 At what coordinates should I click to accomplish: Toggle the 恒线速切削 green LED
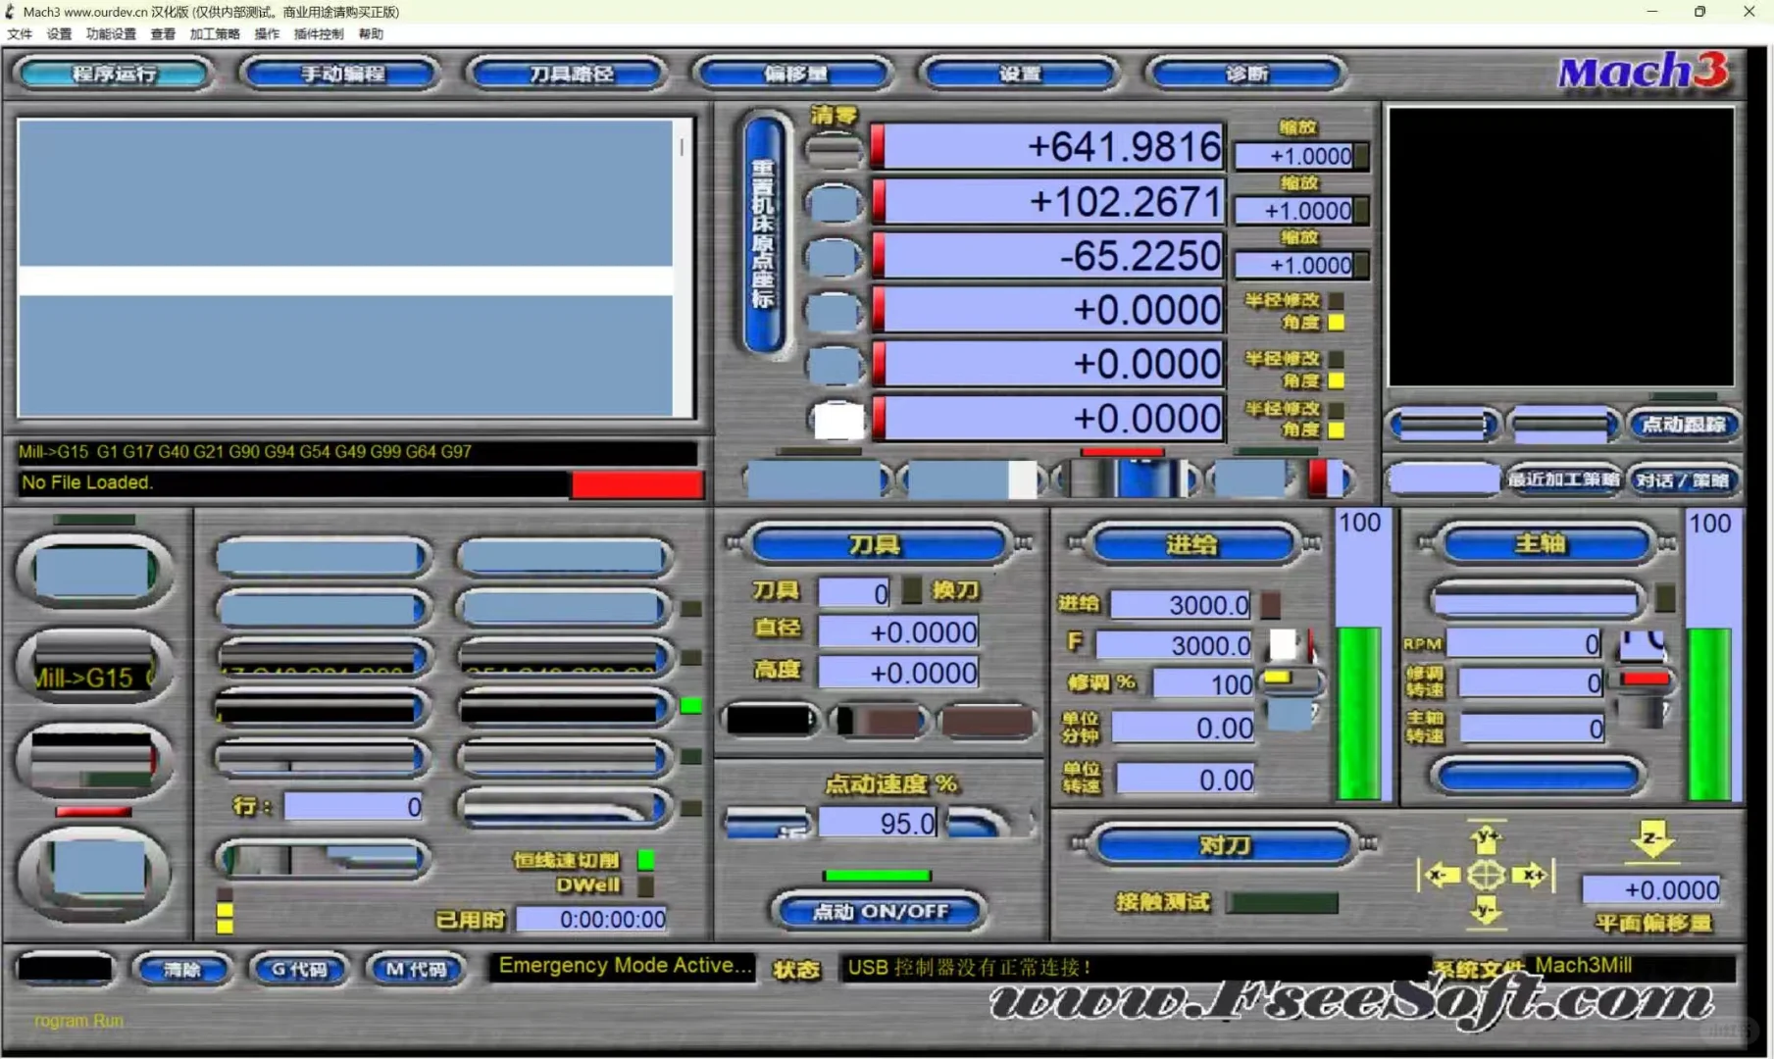(x=646, y=860)
